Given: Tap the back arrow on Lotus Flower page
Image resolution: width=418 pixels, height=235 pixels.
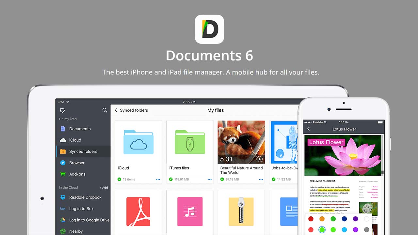Looking at the screenshot, I should [x=308, y=129].
